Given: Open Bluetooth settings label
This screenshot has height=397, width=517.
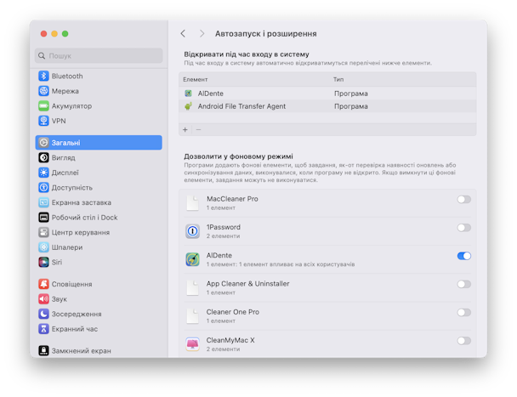Looking at the screenshot, I should tap(67, 76).
